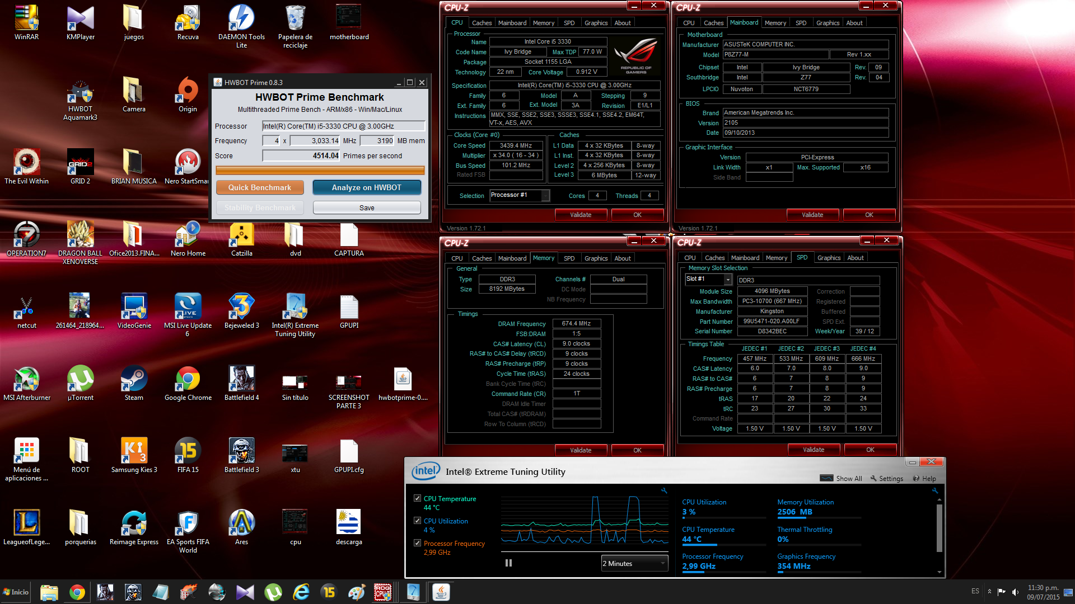Click Analyze on HWBOT button
This screenshot has width=1075, height=604.
coord(367,187)
